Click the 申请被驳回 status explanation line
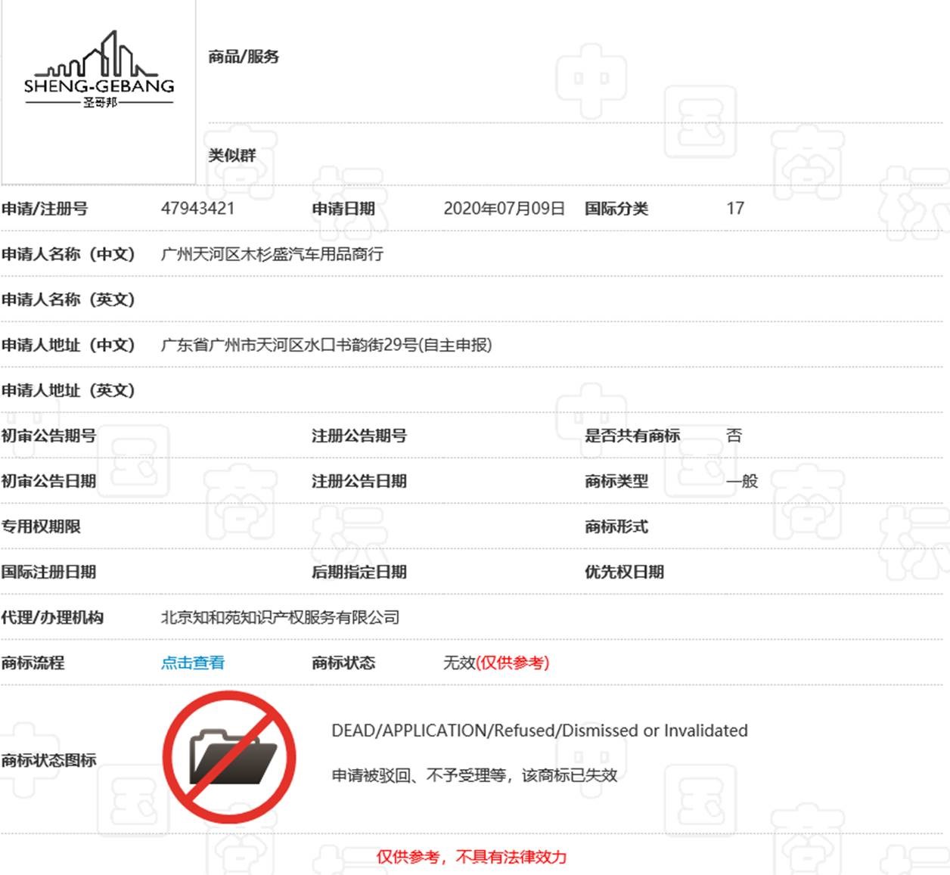Image resolution: width=950 pixels, height=875 pixels. pos(474,775)
